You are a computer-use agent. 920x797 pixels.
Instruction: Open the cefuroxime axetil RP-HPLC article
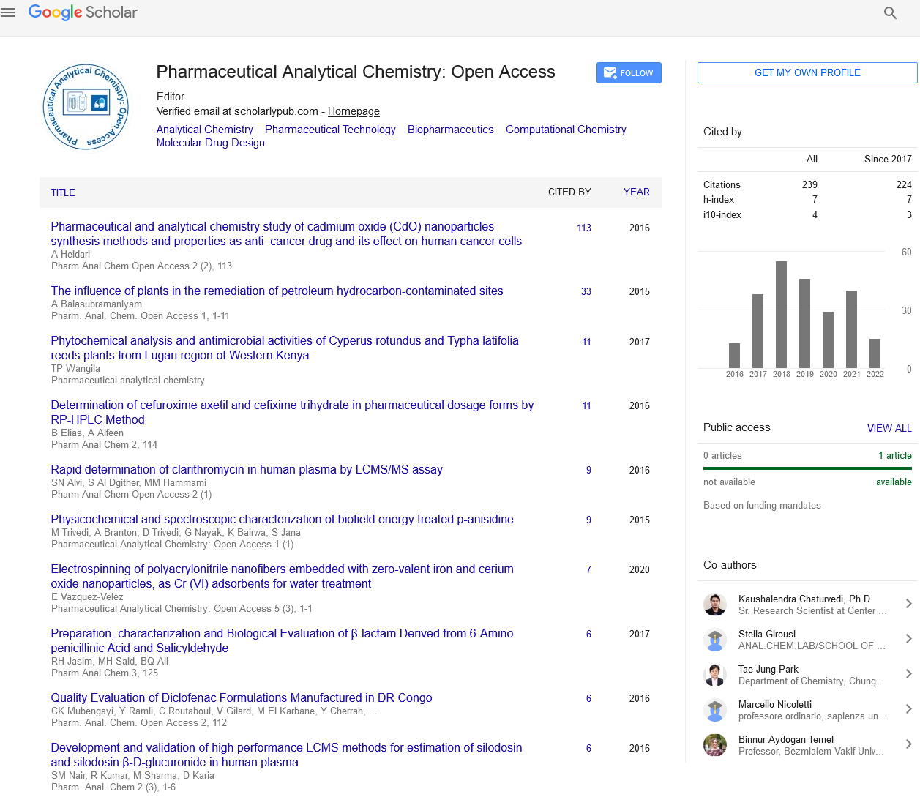(x=292, y=413)
